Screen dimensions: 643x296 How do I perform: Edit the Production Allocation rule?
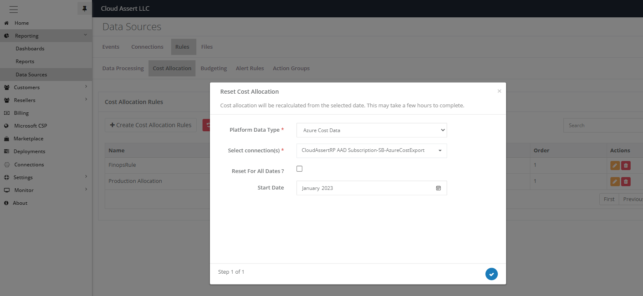[615, 182]
